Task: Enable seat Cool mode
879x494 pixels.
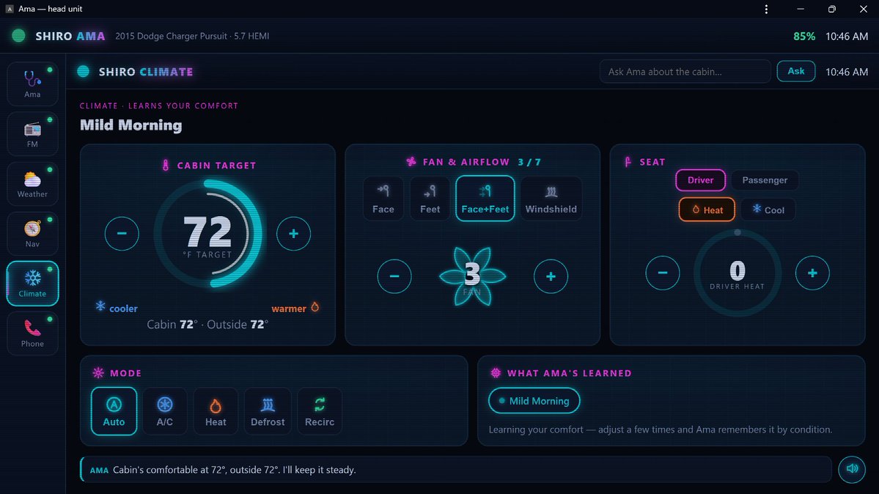Action: [x=768, y=210]
